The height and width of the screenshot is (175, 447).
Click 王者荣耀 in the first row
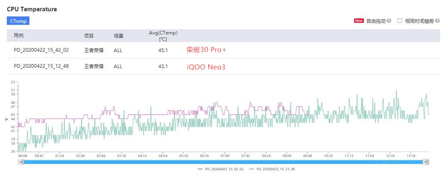pos(94,50)
